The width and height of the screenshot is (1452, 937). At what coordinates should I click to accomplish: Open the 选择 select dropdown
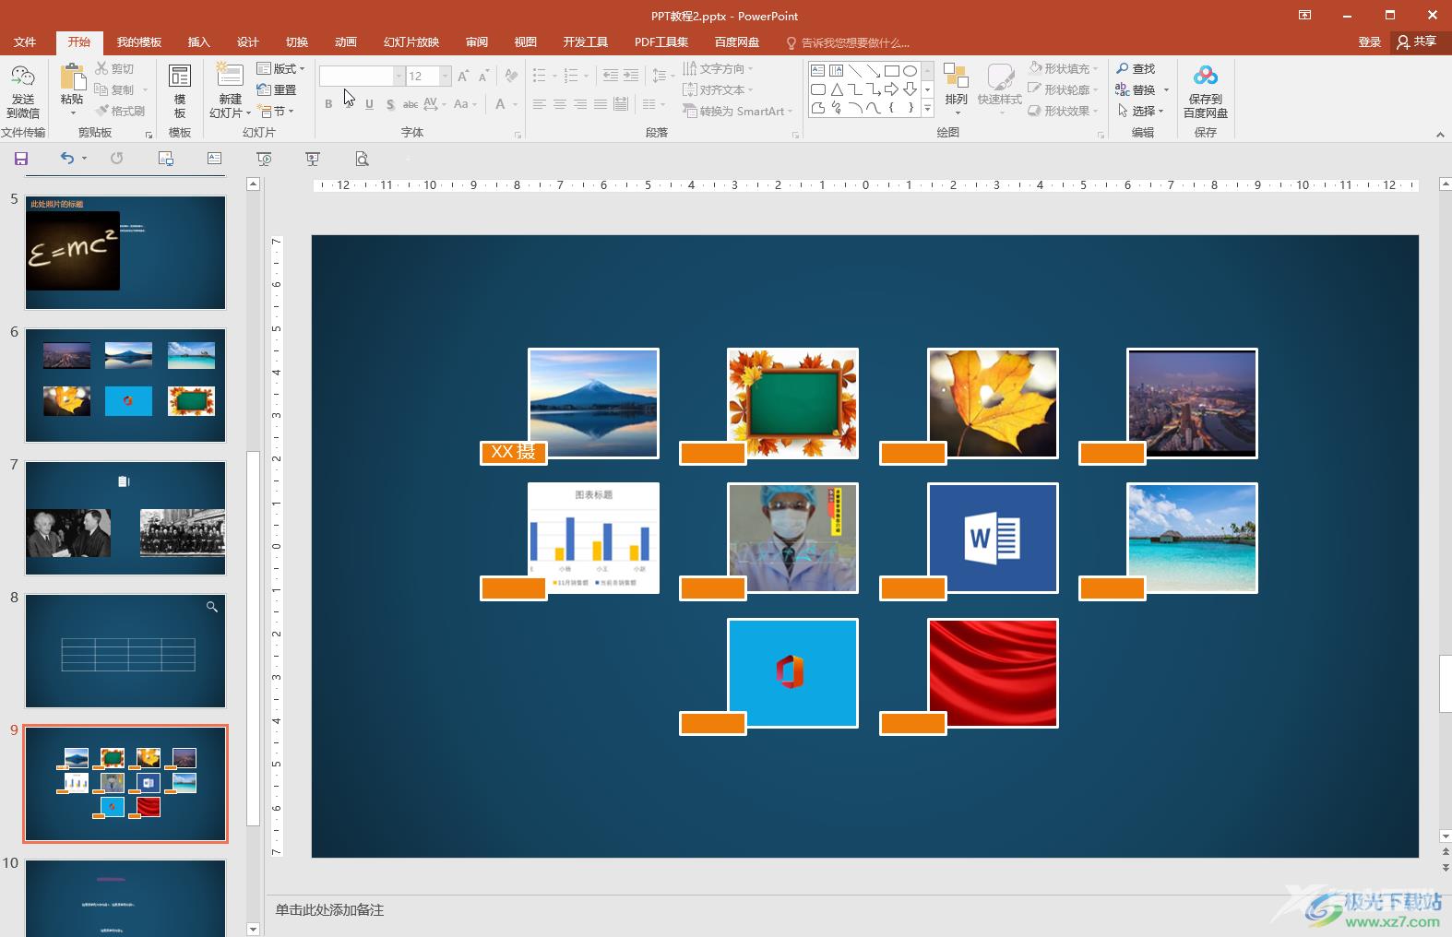coord(1140,111)
